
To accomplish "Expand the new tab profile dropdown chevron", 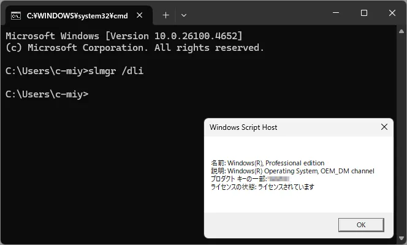I will pyautogui.click(x=184, y=15).
